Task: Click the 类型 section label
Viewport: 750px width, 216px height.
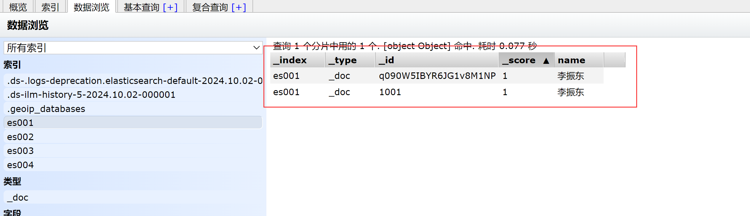Action: [12, 181]
